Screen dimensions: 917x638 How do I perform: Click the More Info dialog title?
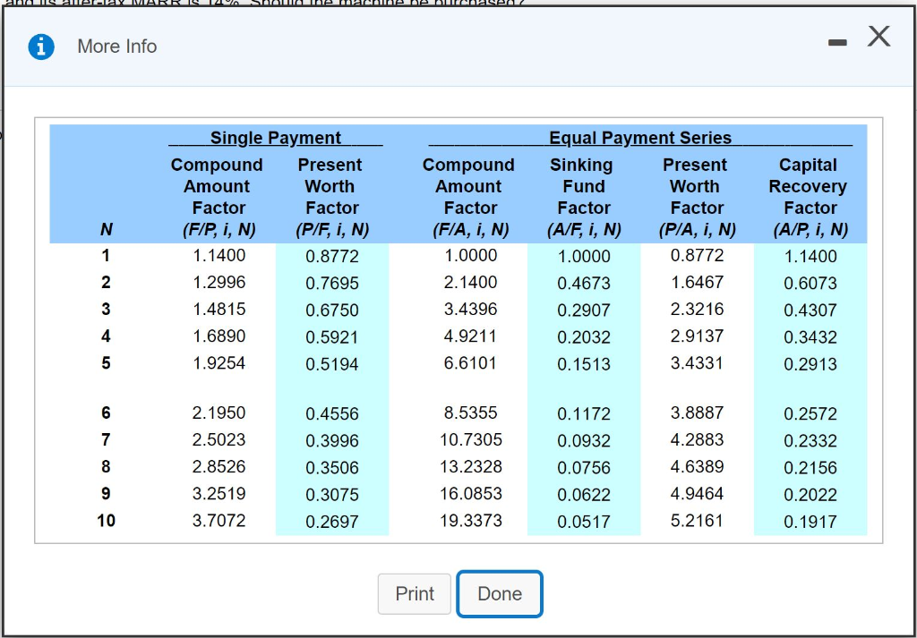[117, 47]
